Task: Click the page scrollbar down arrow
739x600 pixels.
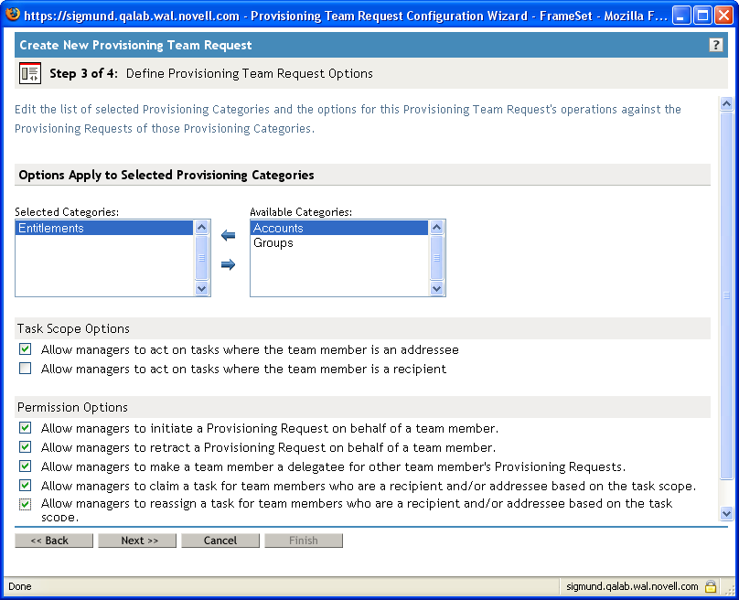Action: tap(727, 513)
